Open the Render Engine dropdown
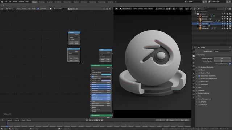The image size is (232, 130). [222, 51]
